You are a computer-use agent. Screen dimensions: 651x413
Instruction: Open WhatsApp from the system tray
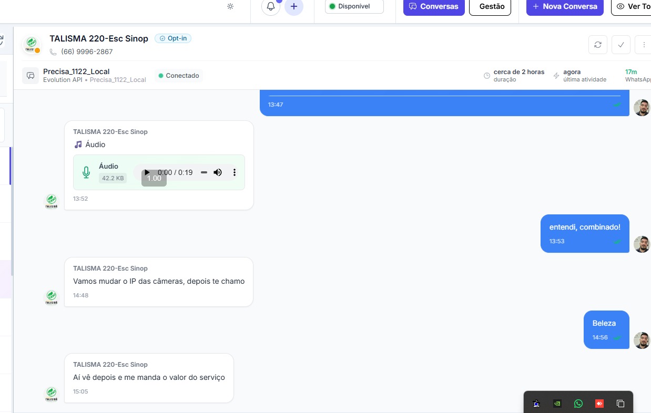pos(578,404)
